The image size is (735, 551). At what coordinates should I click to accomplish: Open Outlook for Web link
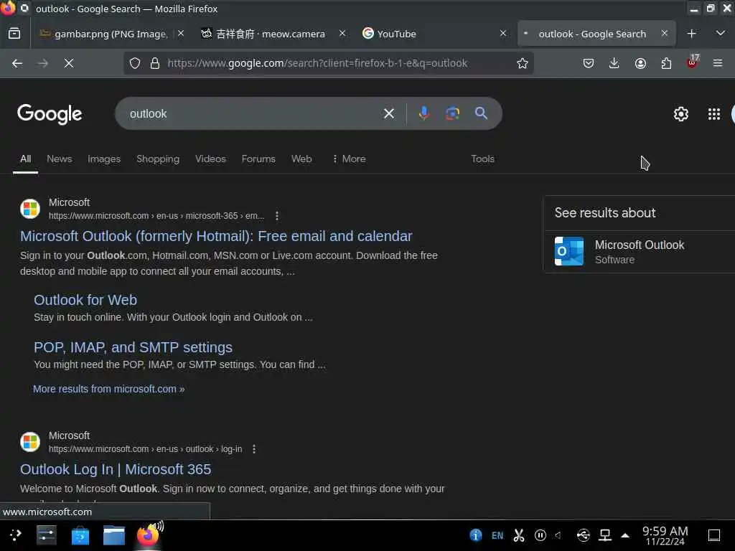coord(85,300)
